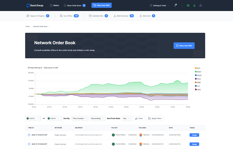
Task: Open the Descending order dropdown
Action: click(97, 118)
